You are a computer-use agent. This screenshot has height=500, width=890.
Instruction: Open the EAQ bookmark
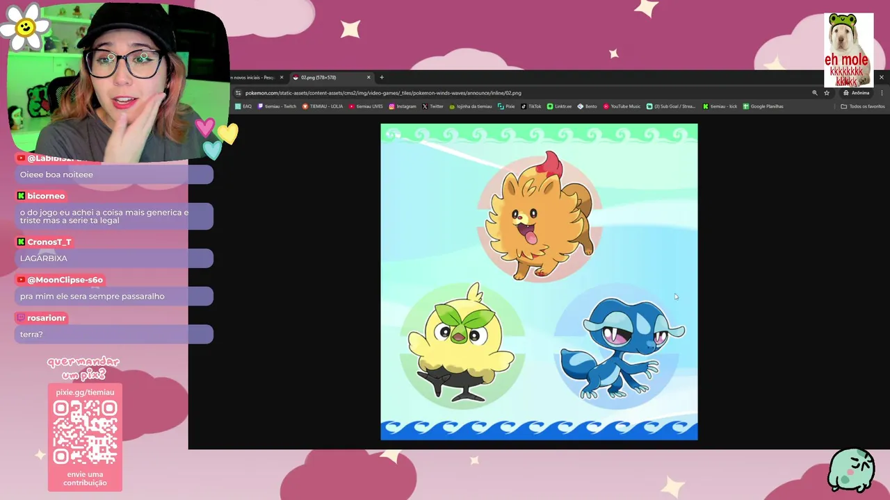243,106
